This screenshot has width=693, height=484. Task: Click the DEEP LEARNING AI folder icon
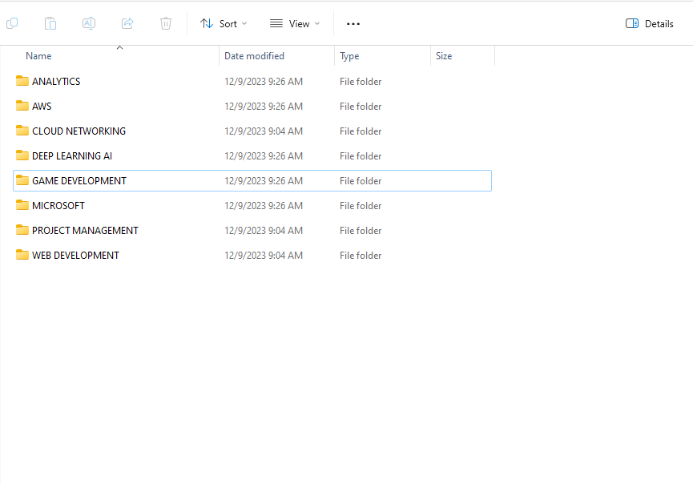point(22,155)
